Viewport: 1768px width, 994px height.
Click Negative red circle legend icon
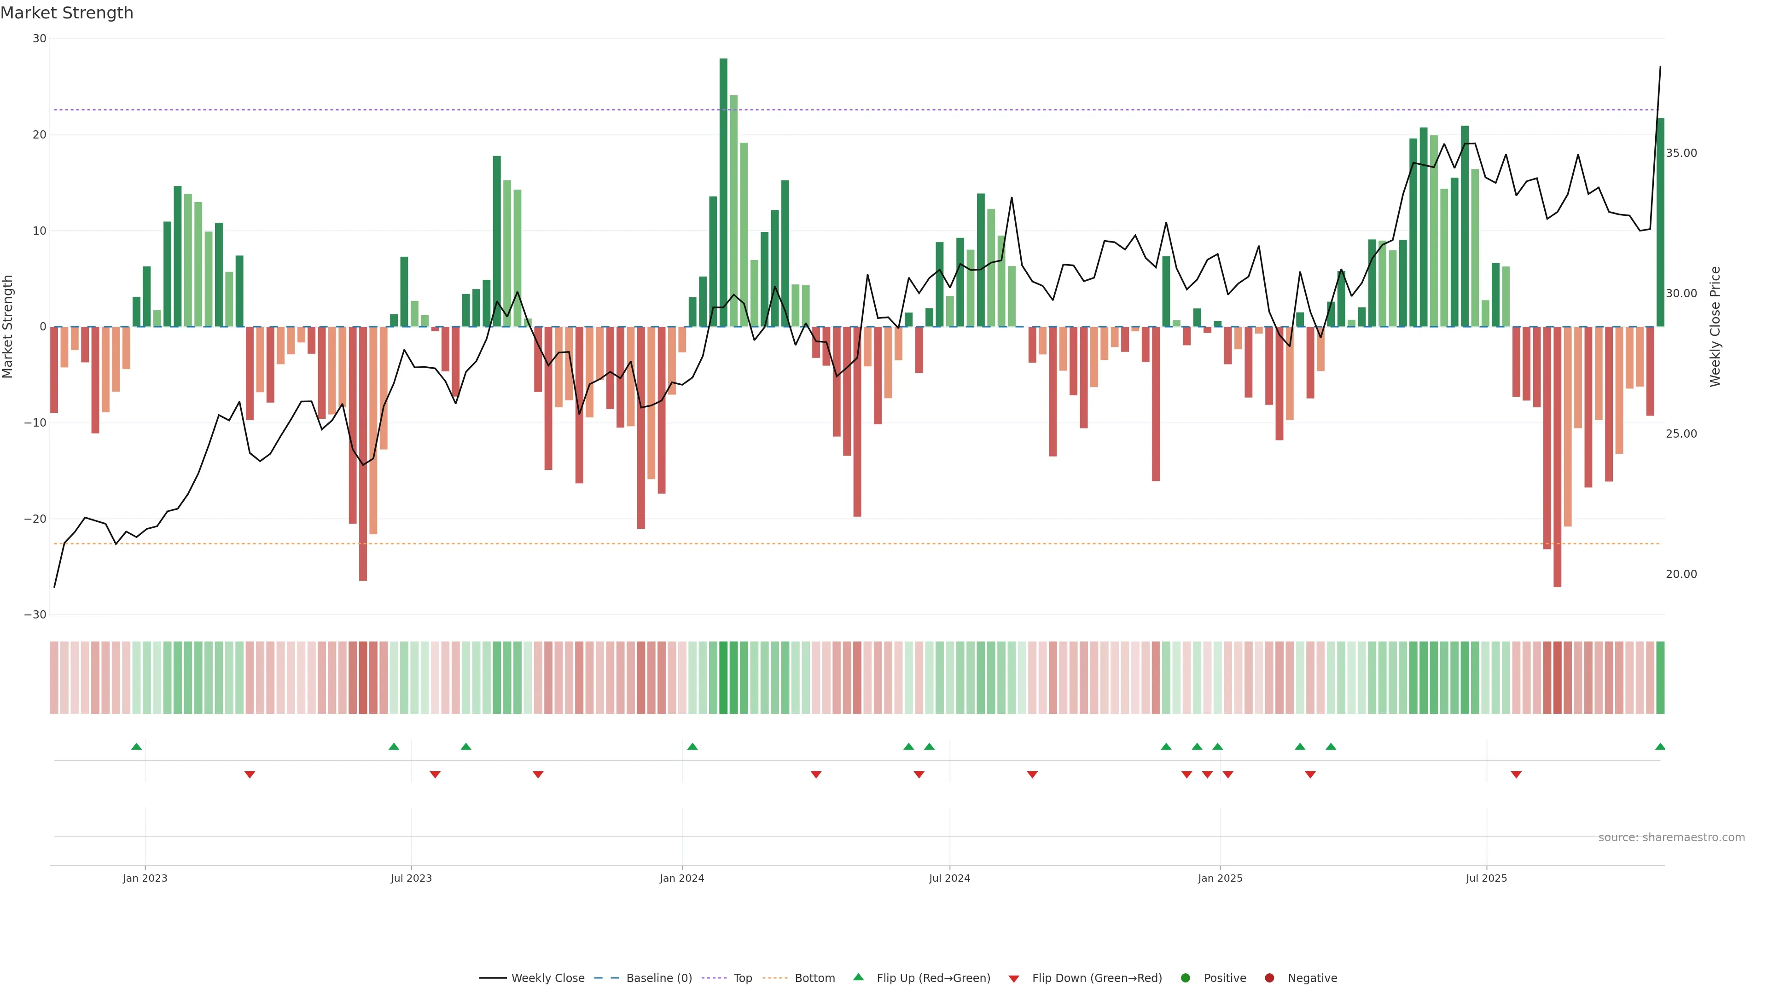1269,978
